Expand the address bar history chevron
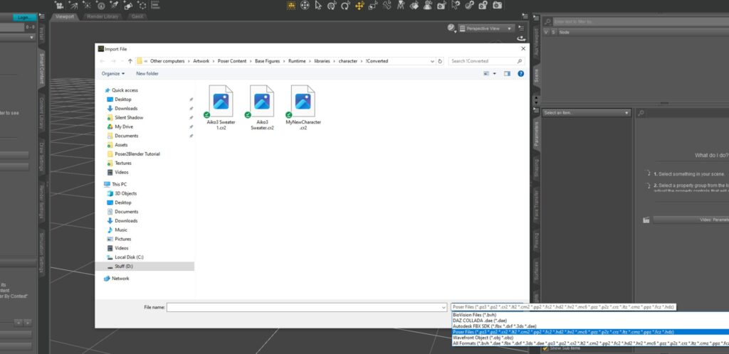Viewport: 729px width, 354px height. [x=432, y=61]
